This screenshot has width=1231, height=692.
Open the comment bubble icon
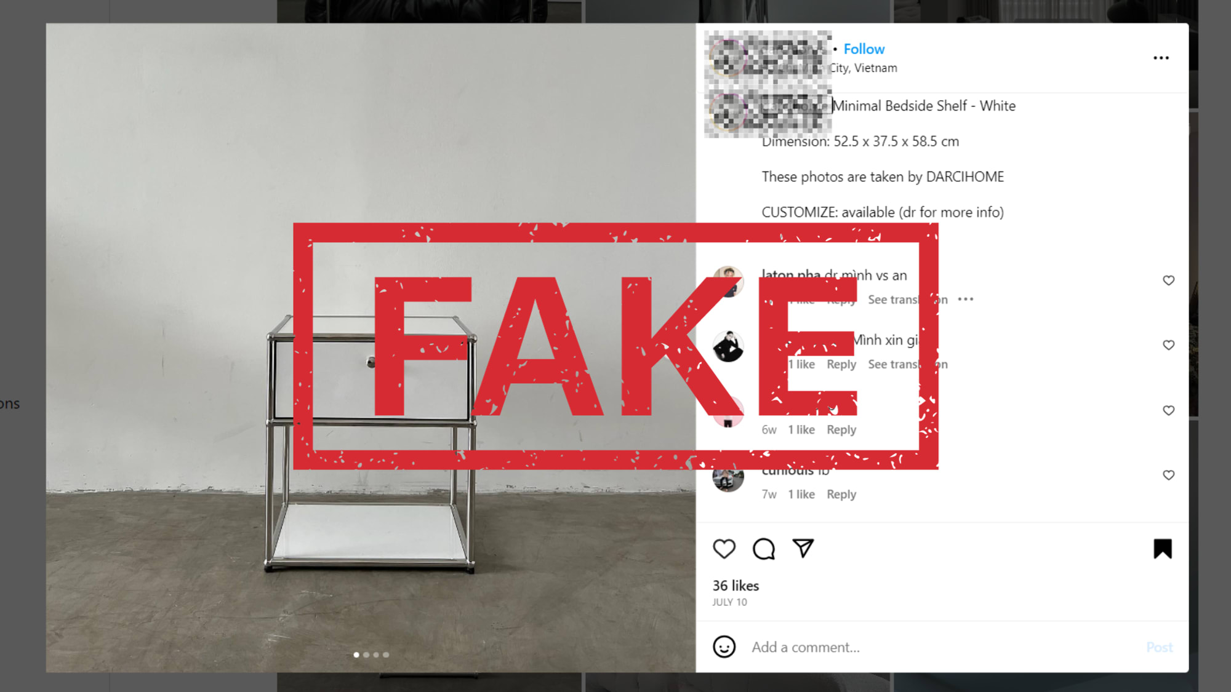point(764,549)
